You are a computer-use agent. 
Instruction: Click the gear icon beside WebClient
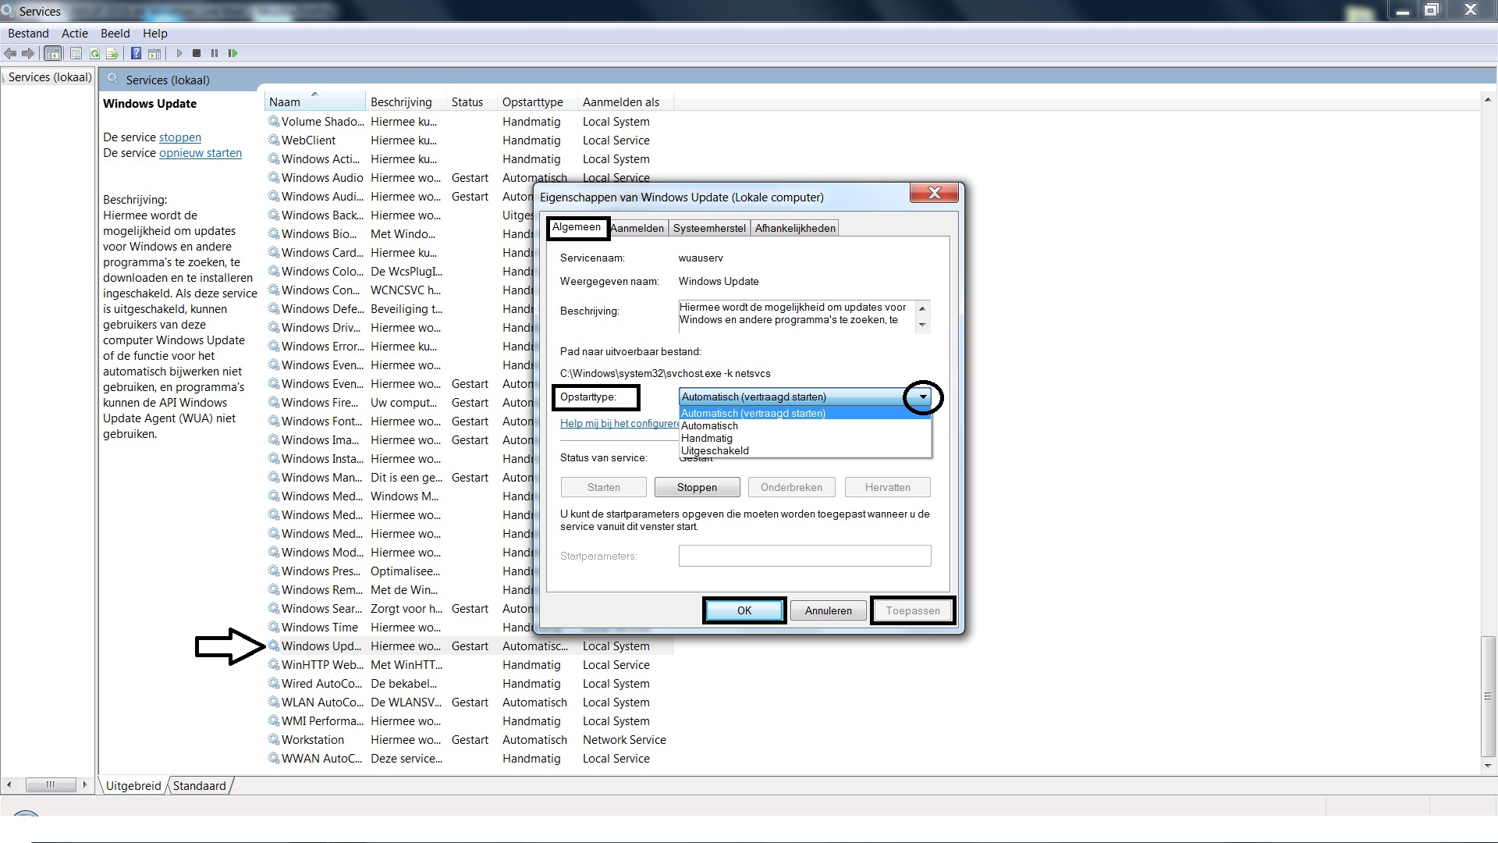point(274,140)
